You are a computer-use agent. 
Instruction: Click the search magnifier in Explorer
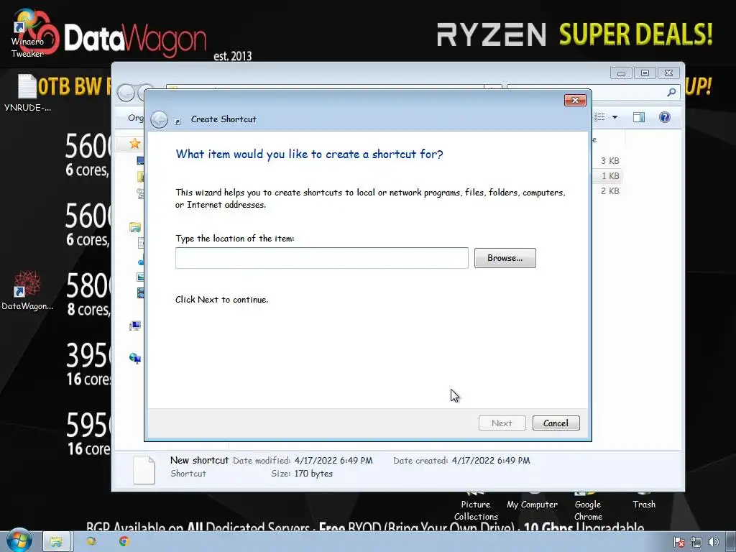[x=672, y=93]
